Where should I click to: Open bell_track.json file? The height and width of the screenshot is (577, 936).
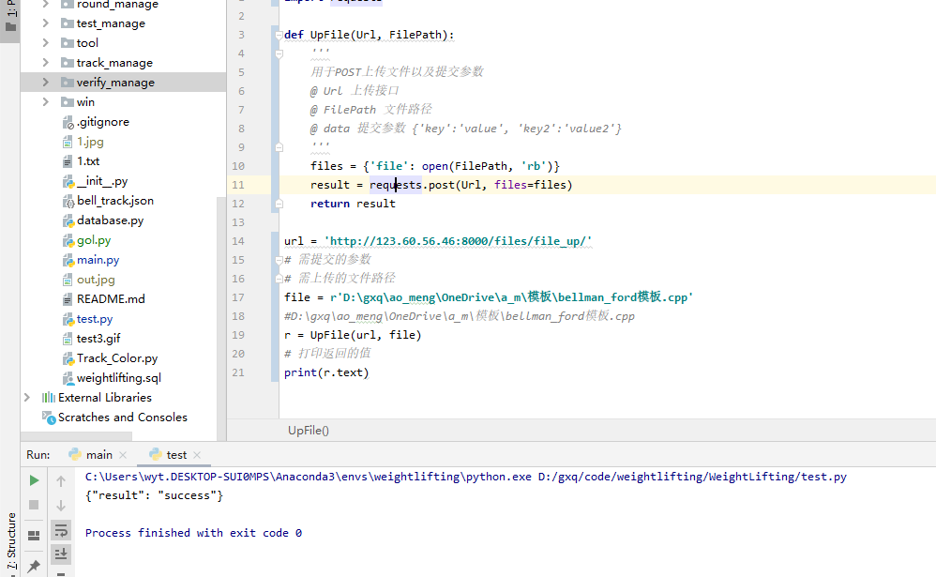(115, 201)
